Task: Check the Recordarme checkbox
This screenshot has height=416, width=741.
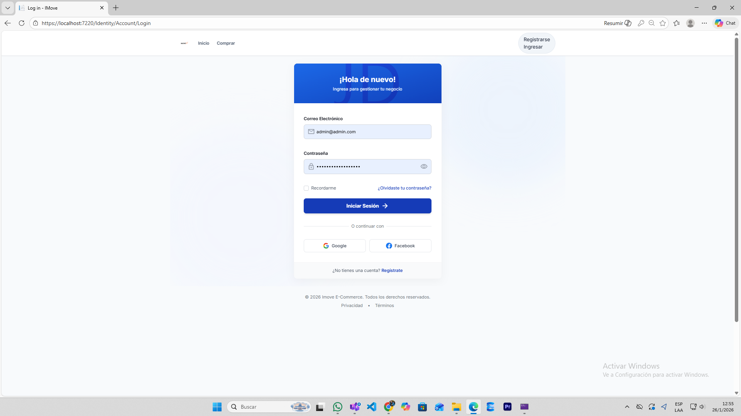Action: [x=306, y=188]
